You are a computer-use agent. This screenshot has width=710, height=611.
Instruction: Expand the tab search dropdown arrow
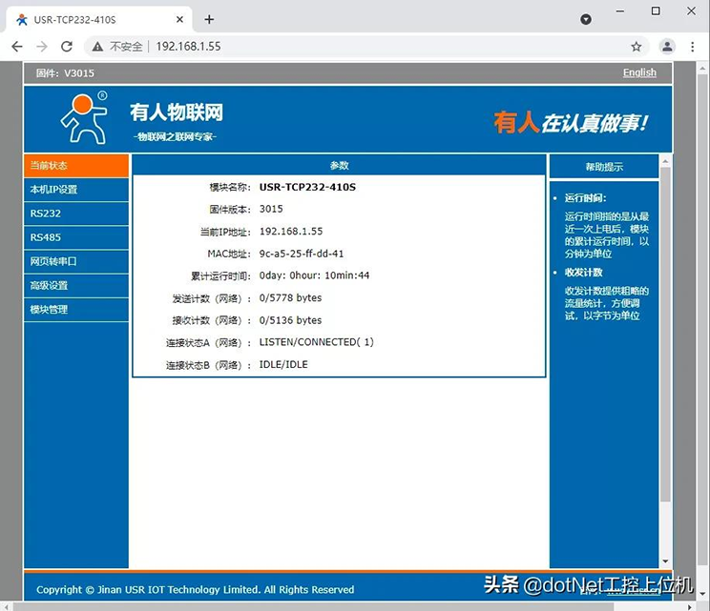coord(586,19)
